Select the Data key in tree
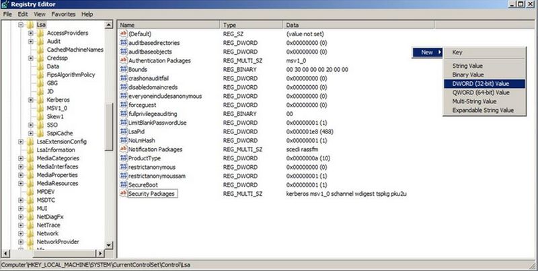 click(x=53, y=66)
